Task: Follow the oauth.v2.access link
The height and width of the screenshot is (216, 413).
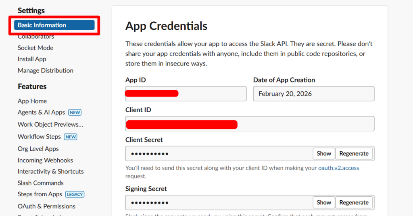Action: [338, 168]
